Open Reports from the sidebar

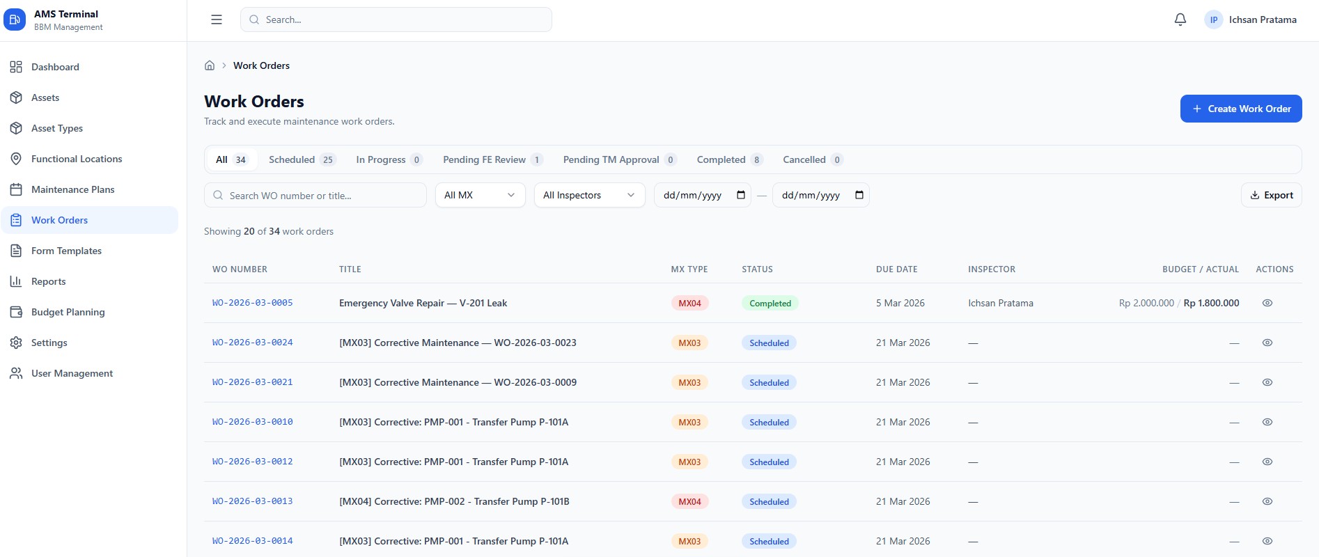click(48, 281)
